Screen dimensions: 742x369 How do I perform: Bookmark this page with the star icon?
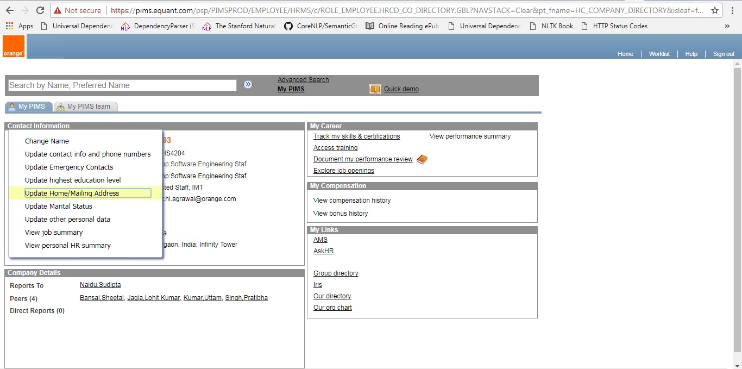coord(714,10)
